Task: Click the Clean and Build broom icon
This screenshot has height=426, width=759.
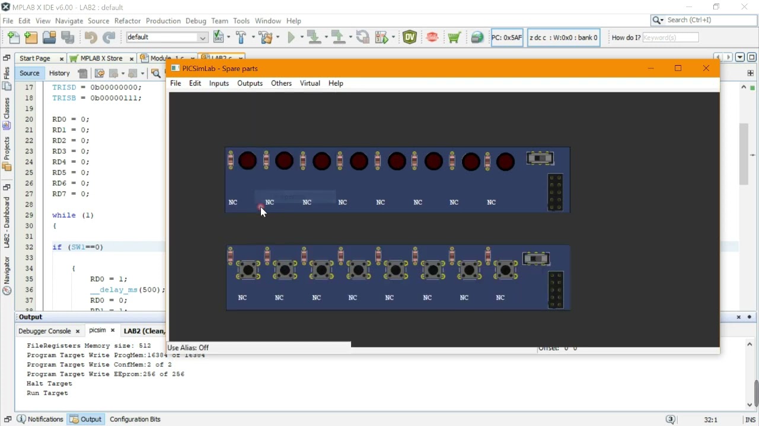Action: click(x=265, y=37)
